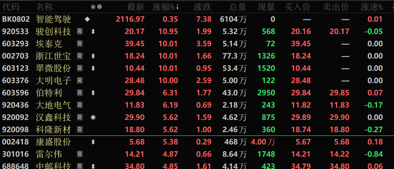This screenshot has height=169, width=394.
Task: Sort by 现量 column header
Action: pos(266,7)
